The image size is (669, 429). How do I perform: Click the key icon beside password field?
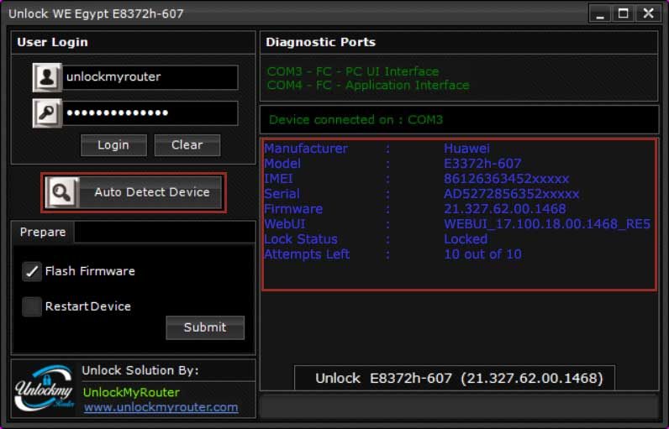47,113
